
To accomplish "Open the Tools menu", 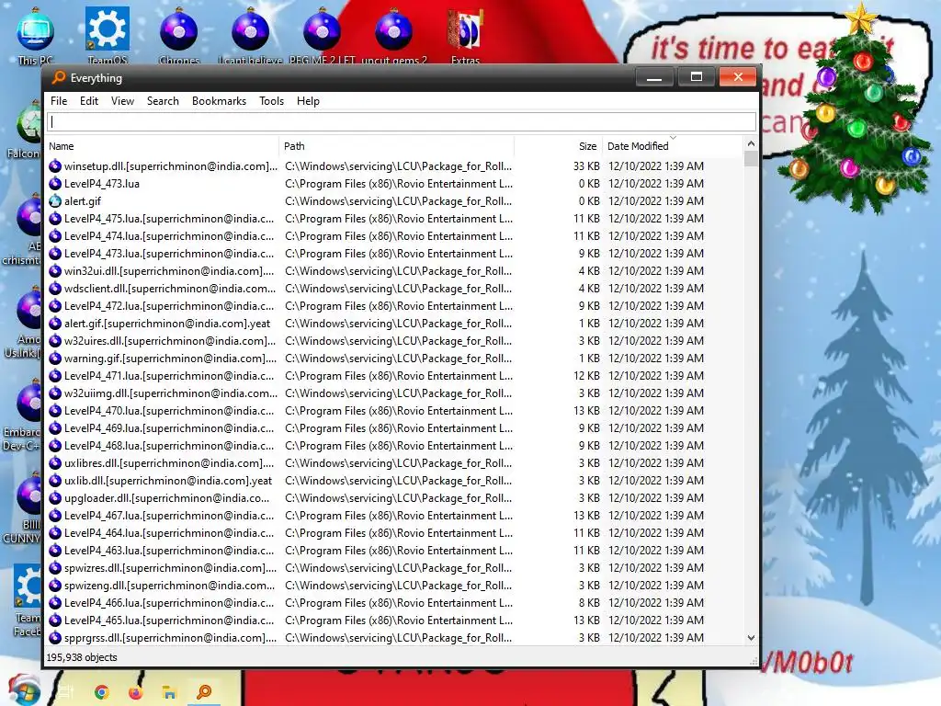I will [x=271, y=101].
